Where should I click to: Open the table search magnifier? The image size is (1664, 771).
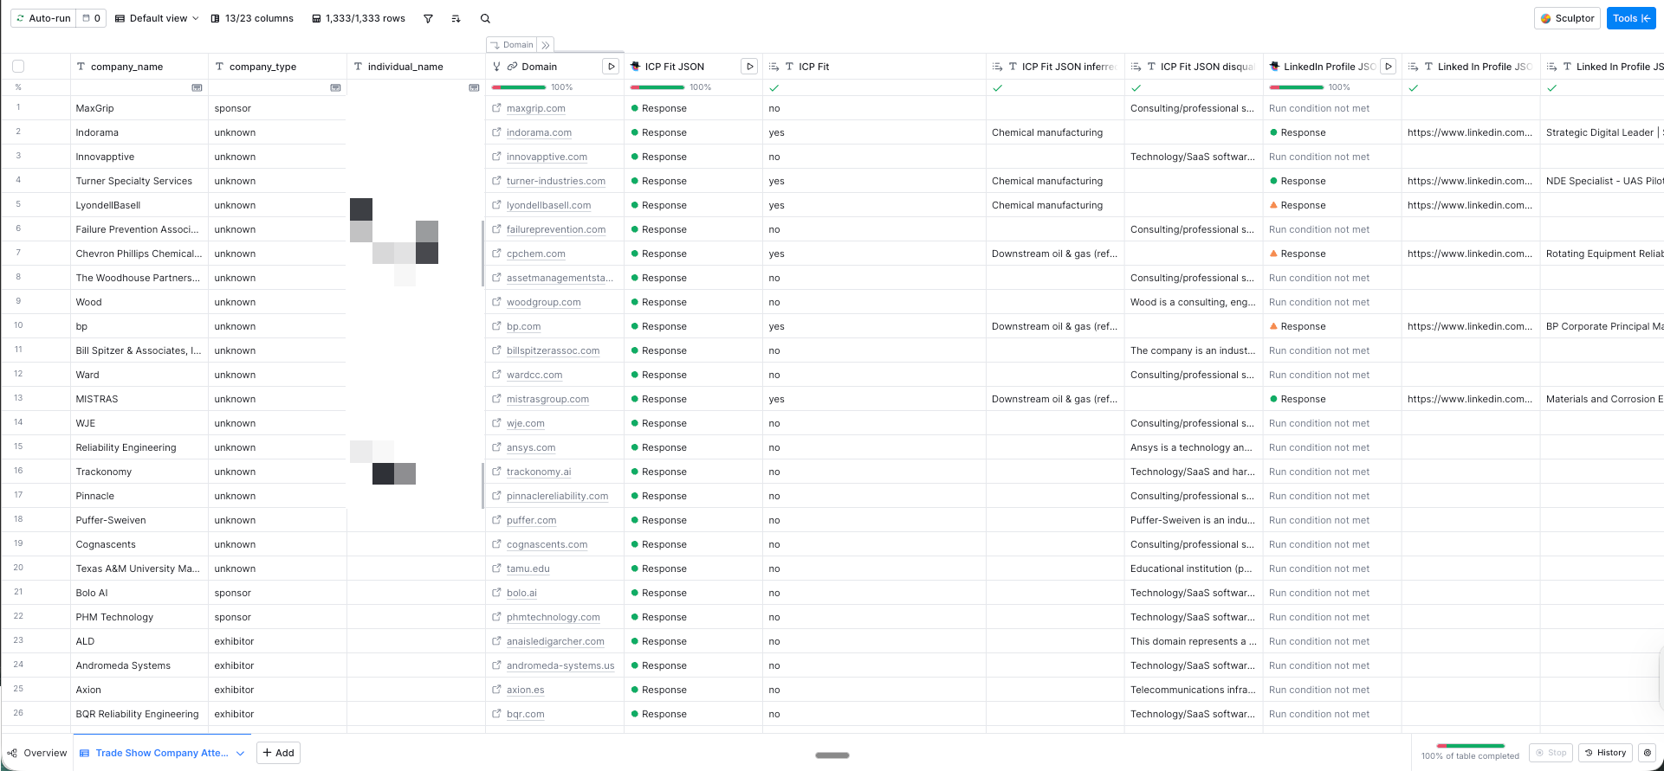click(485, 18)
